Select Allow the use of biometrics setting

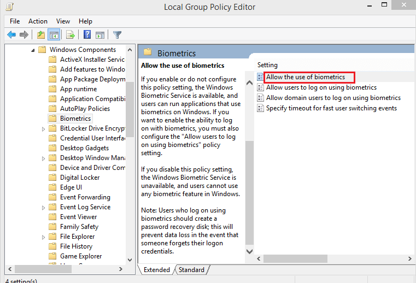coord(306,77)
